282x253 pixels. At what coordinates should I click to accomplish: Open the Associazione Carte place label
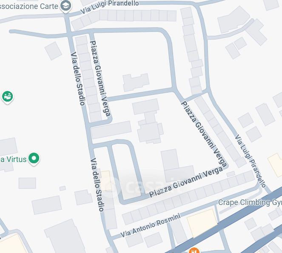pyautogui.click(x=29, y=6)
